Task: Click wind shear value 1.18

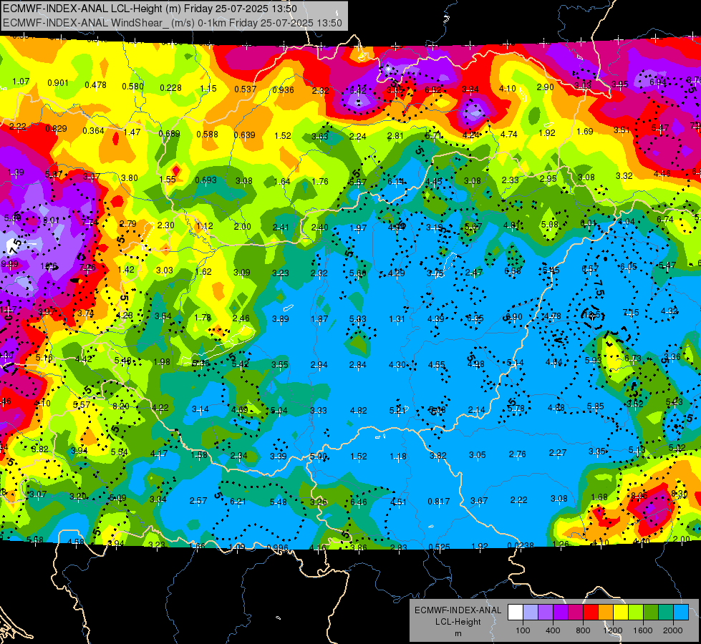Action: coord(398,457)
